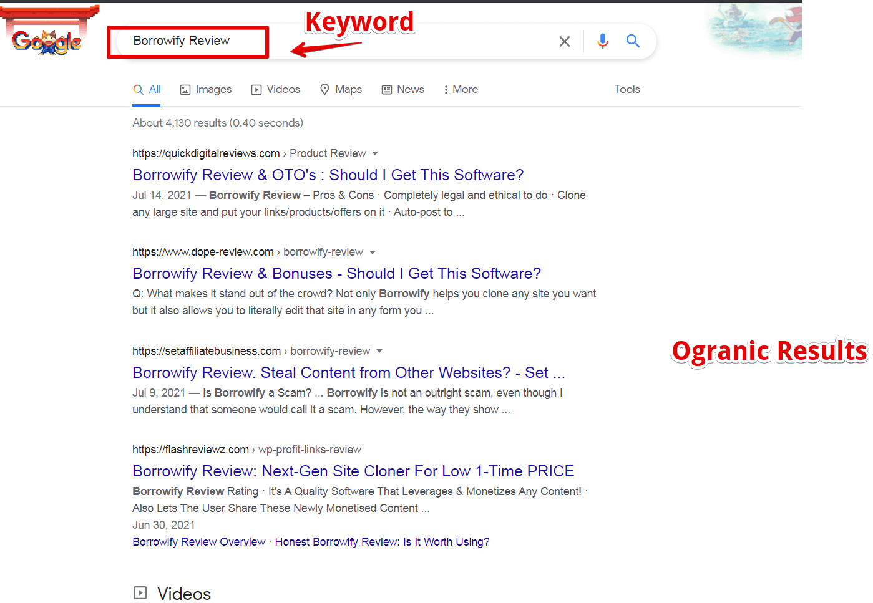Open 'Next-Gen Site Cloner' result
873x603 pixels.
click(353, 471)
